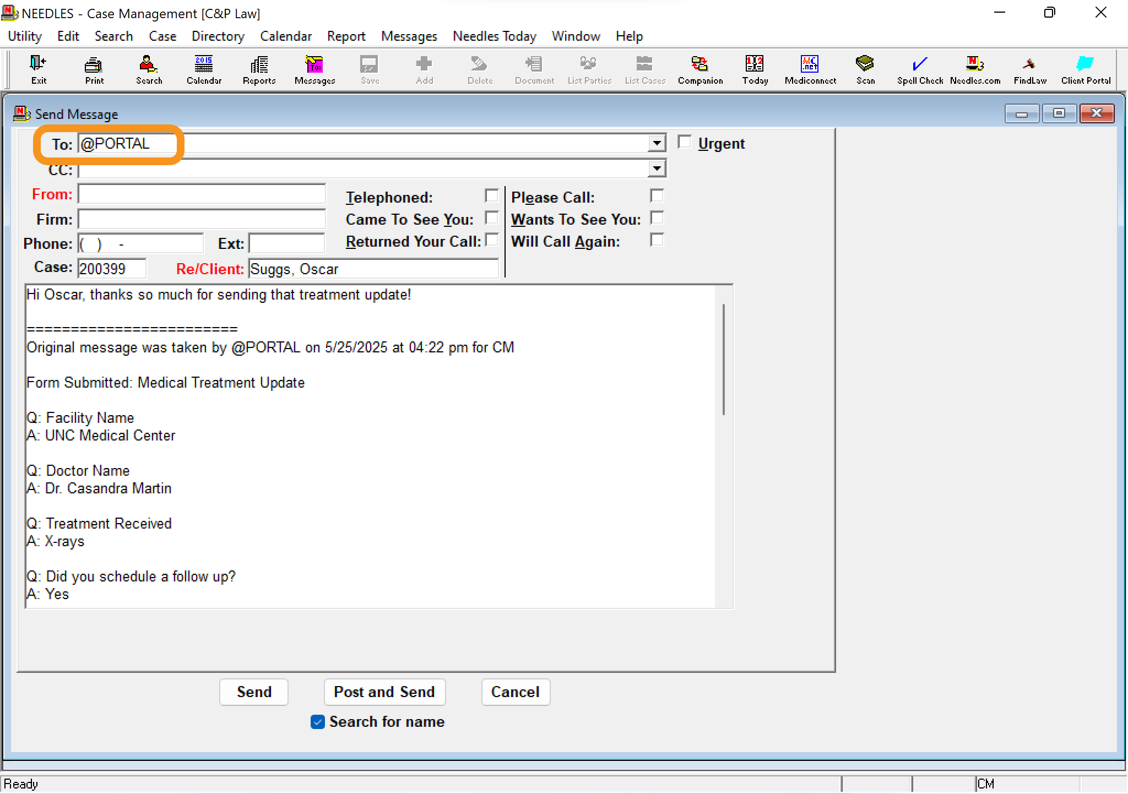Uncheck Search for name
The image size is (1128, 794).
[x=317, y=722]
